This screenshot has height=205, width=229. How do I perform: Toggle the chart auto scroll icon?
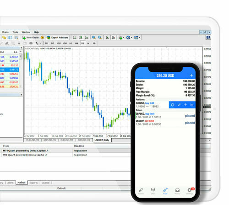pos(107,38)
